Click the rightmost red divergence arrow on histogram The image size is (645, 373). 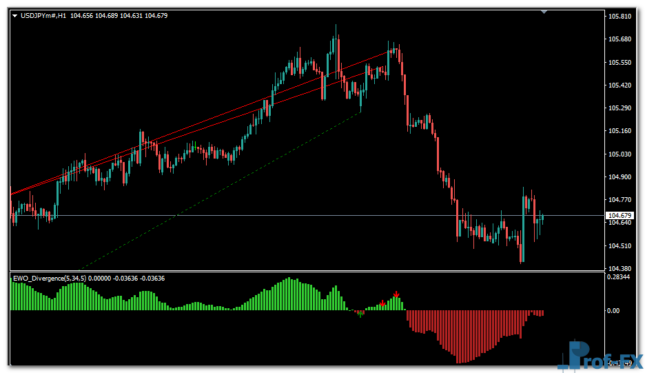pos(396,294)
